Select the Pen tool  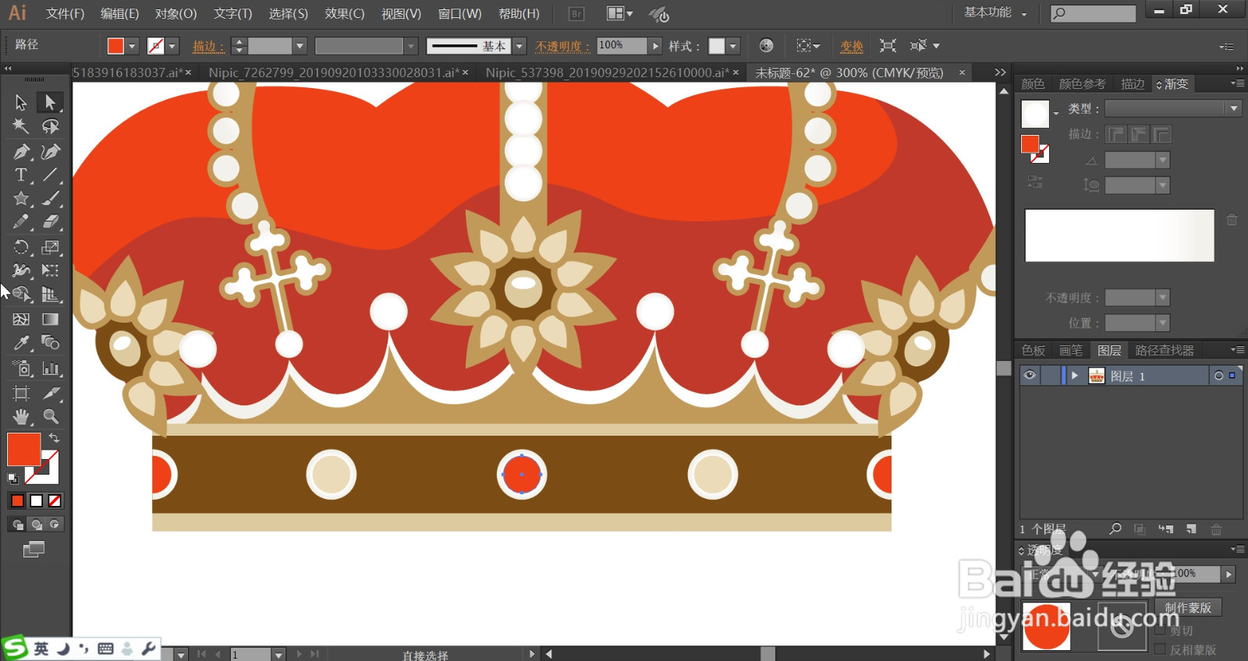[x=21, y=151]
